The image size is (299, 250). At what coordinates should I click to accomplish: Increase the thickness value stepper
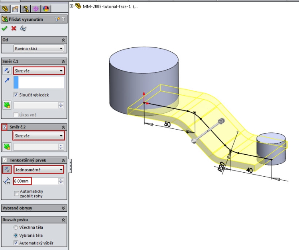click(61, 180)
